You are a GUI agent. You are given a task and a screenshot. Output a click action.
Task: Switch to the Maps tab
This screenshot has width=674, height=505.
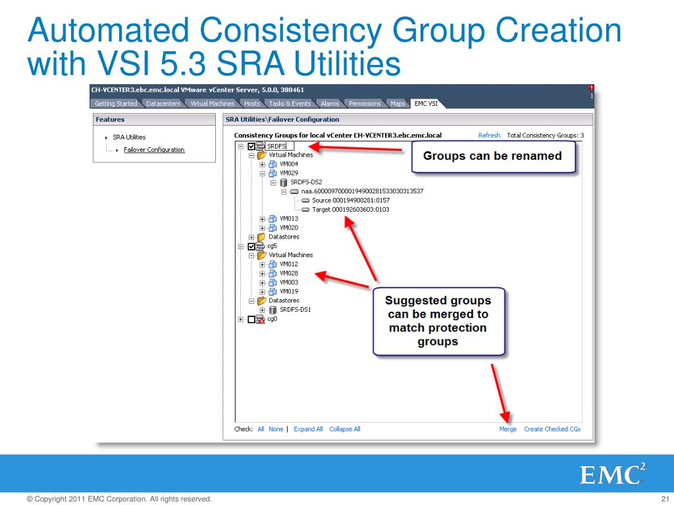(x=398, y=103)
